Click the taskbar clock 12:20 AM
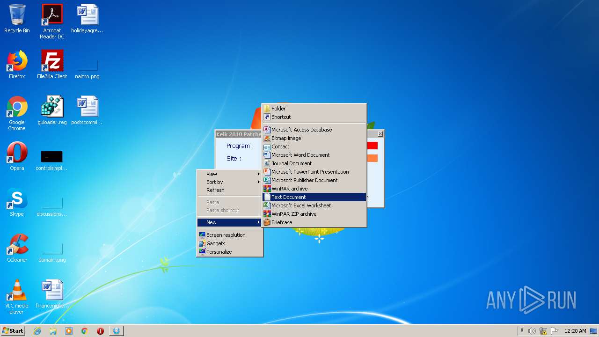This screenshot has width=599, height=337. (575, 331)
